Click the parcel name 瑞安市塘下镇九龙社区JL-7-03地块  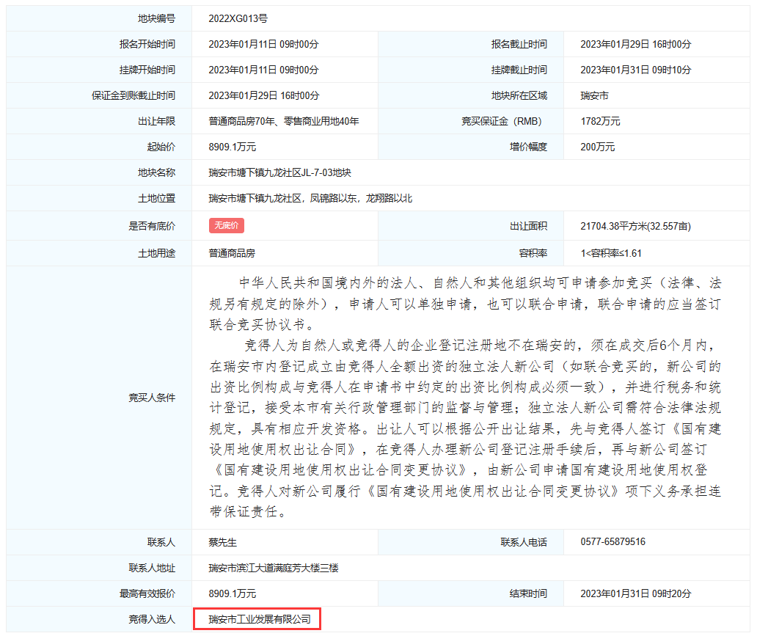[279, 173]
